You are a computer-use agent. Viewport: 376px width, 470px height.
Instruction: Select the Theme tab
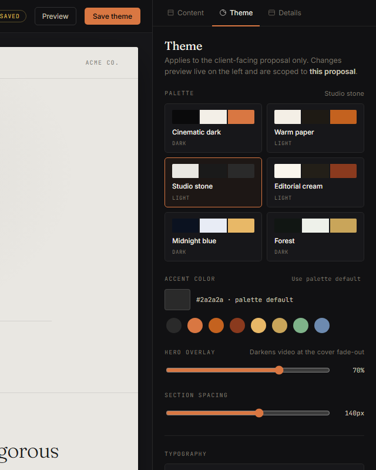pos(236,13)
